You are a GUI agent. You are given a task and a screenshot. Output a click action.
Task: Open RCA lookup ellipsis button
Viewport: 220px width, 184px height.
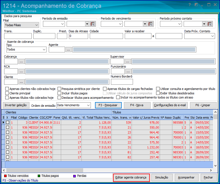pos(21,71)
